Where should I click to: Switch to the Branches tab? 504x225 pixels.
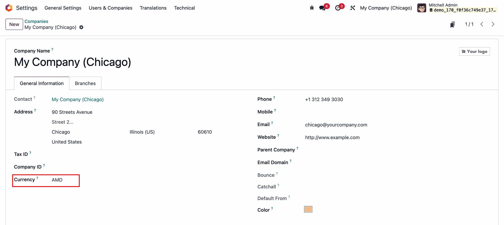(x=85, y=83)
